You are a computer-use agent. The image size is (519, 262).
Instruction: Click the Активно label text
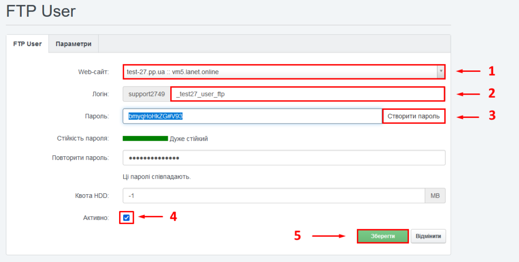[x=96, y=217]
